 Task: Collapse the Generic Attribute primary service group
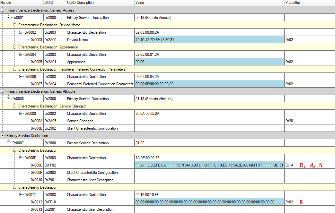click(x=2, y=91)
